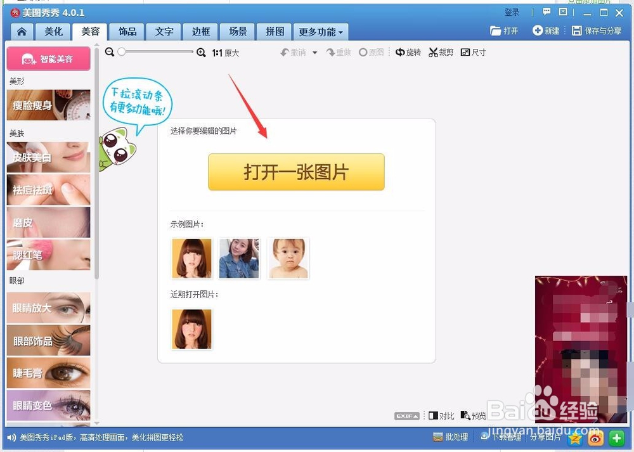The width and height of the screenshot is (634, 452).
Task: Open 智能美容 smart beautify
Action: coord(48,58)
